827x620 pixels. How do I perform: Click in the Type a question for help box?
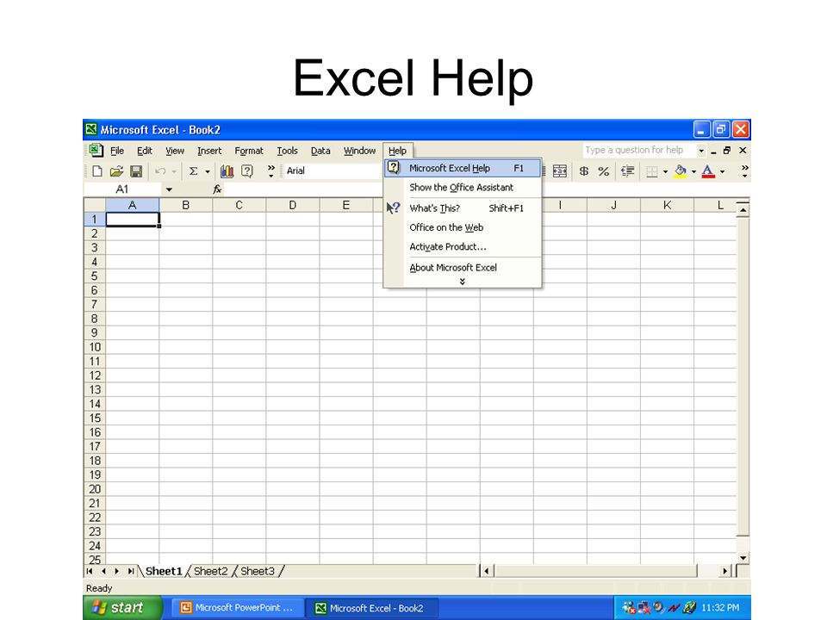tap(639, 150)
